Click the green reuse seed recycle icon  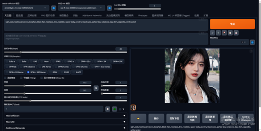115,109
